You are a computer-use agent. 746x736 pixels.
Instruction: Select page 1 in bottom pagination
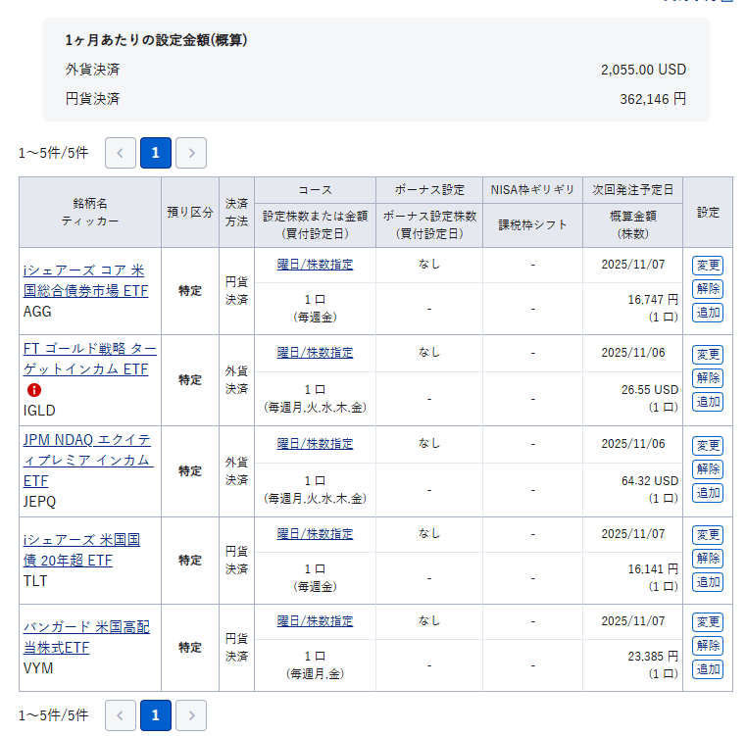coord(156,715)
